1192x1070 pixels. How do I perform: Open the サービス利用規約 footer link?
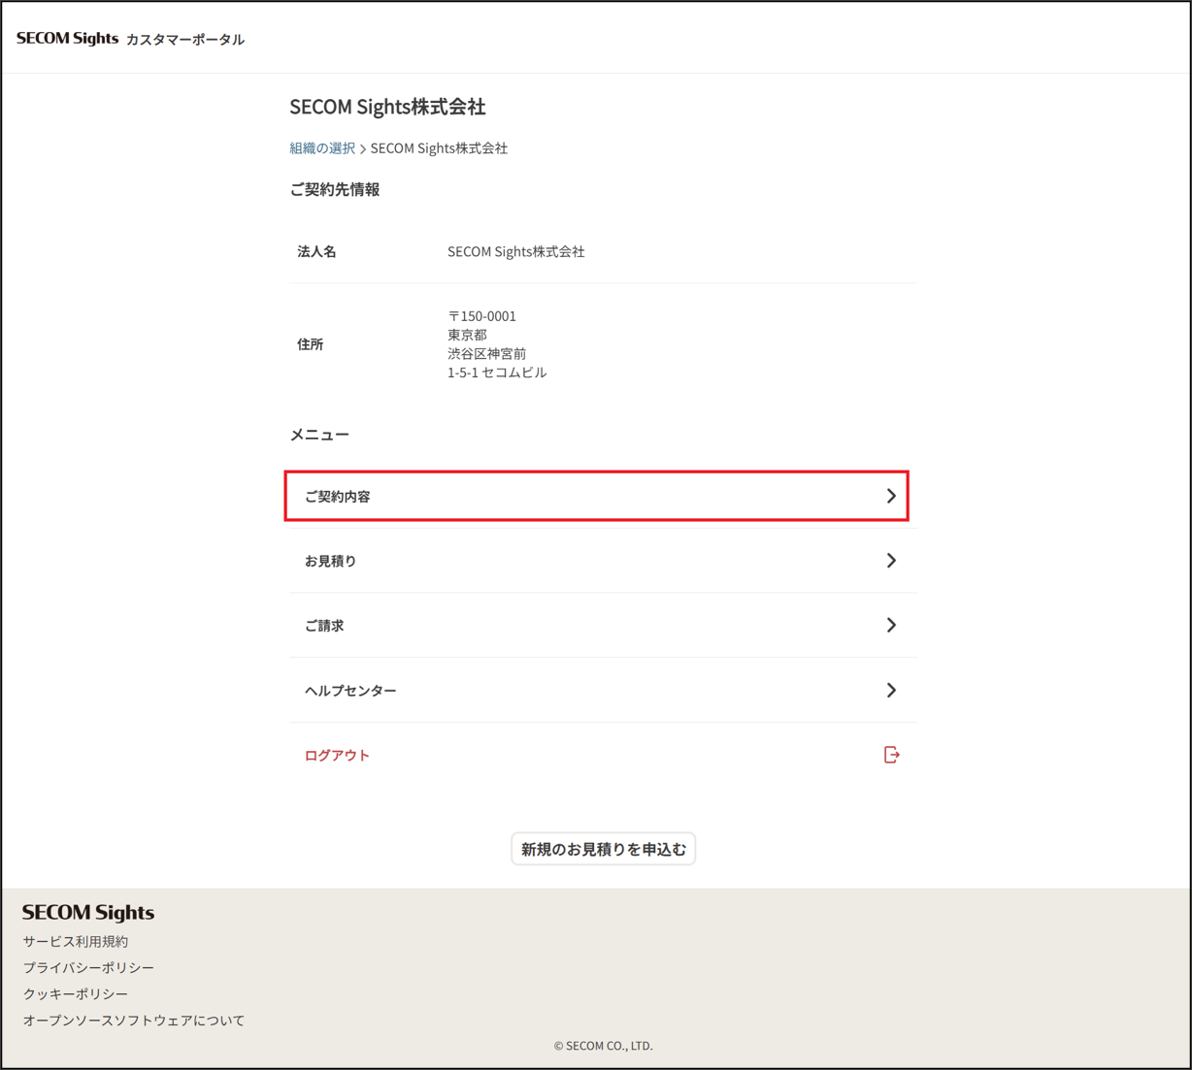pos(76,941)
